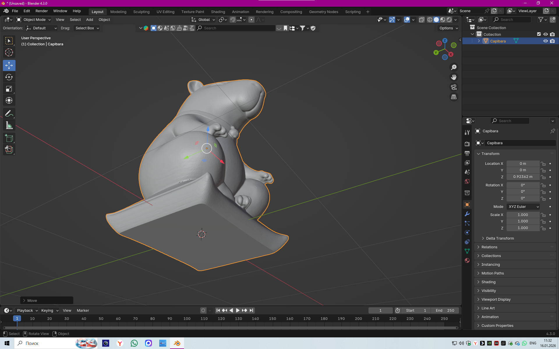
Task: Play the timeline animation
Action: (x=238, y=311)
